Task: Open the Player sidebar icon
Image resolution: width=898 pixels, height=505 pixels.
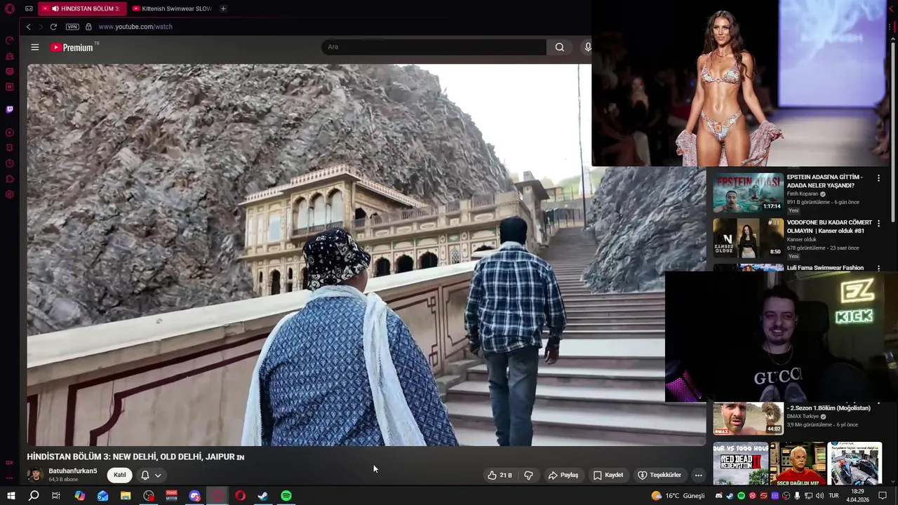Action: (10, 133)
